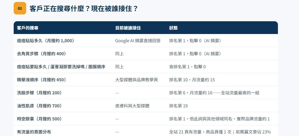Click the 目前被誰接住 column header
The width and height of the screenshot is (299, 136).
(x=128, y=28)
